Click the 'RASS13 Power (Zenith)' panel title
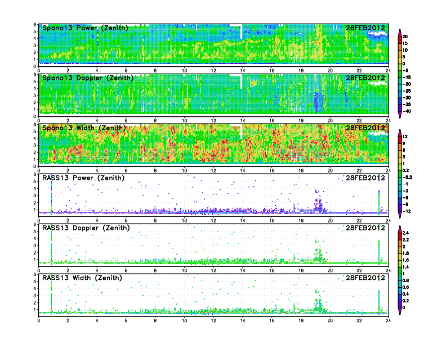 [x=83, y=178]
